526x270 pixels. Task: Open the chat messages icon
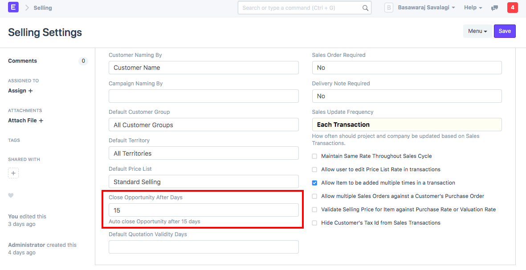pos(494,8)
